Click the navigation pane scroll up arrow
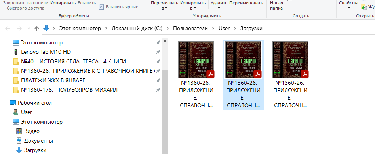The width and height of the screenshot is (375, 154). click(165, 41)
